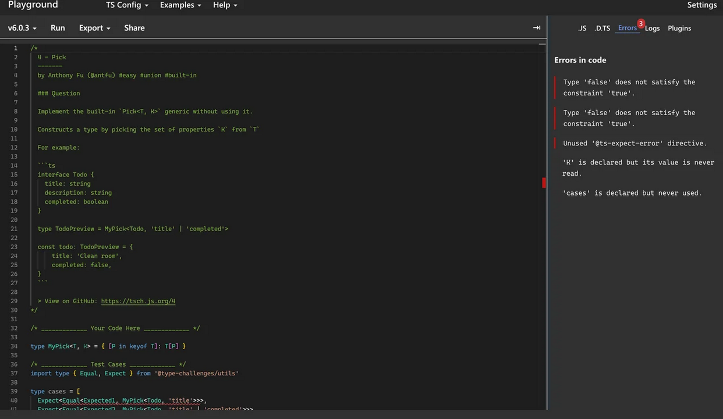Place cursor on the MyPick type definition line

tap(108, 346)
